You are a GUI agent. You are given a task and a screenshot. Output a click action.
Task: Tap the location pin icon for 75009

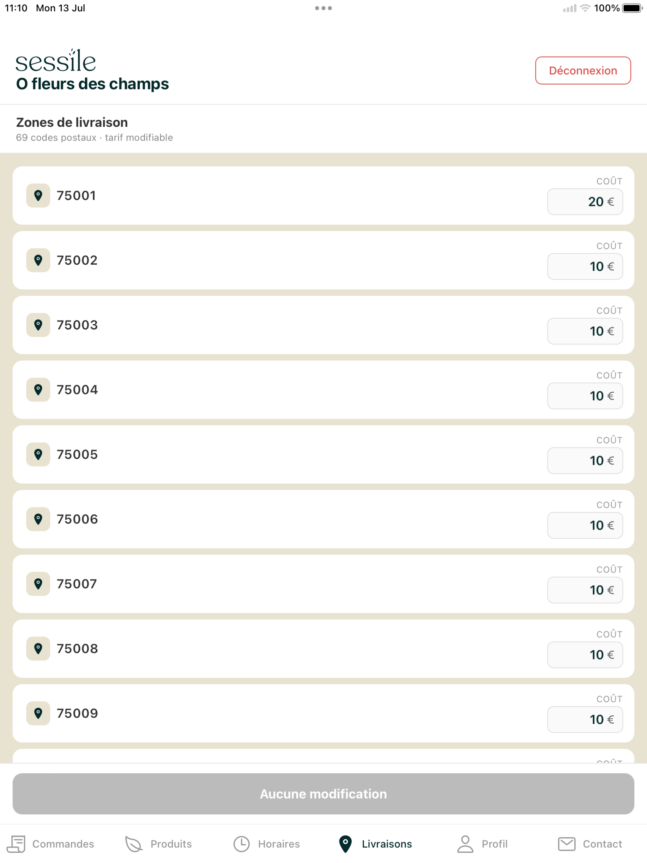tap(38, 713)
